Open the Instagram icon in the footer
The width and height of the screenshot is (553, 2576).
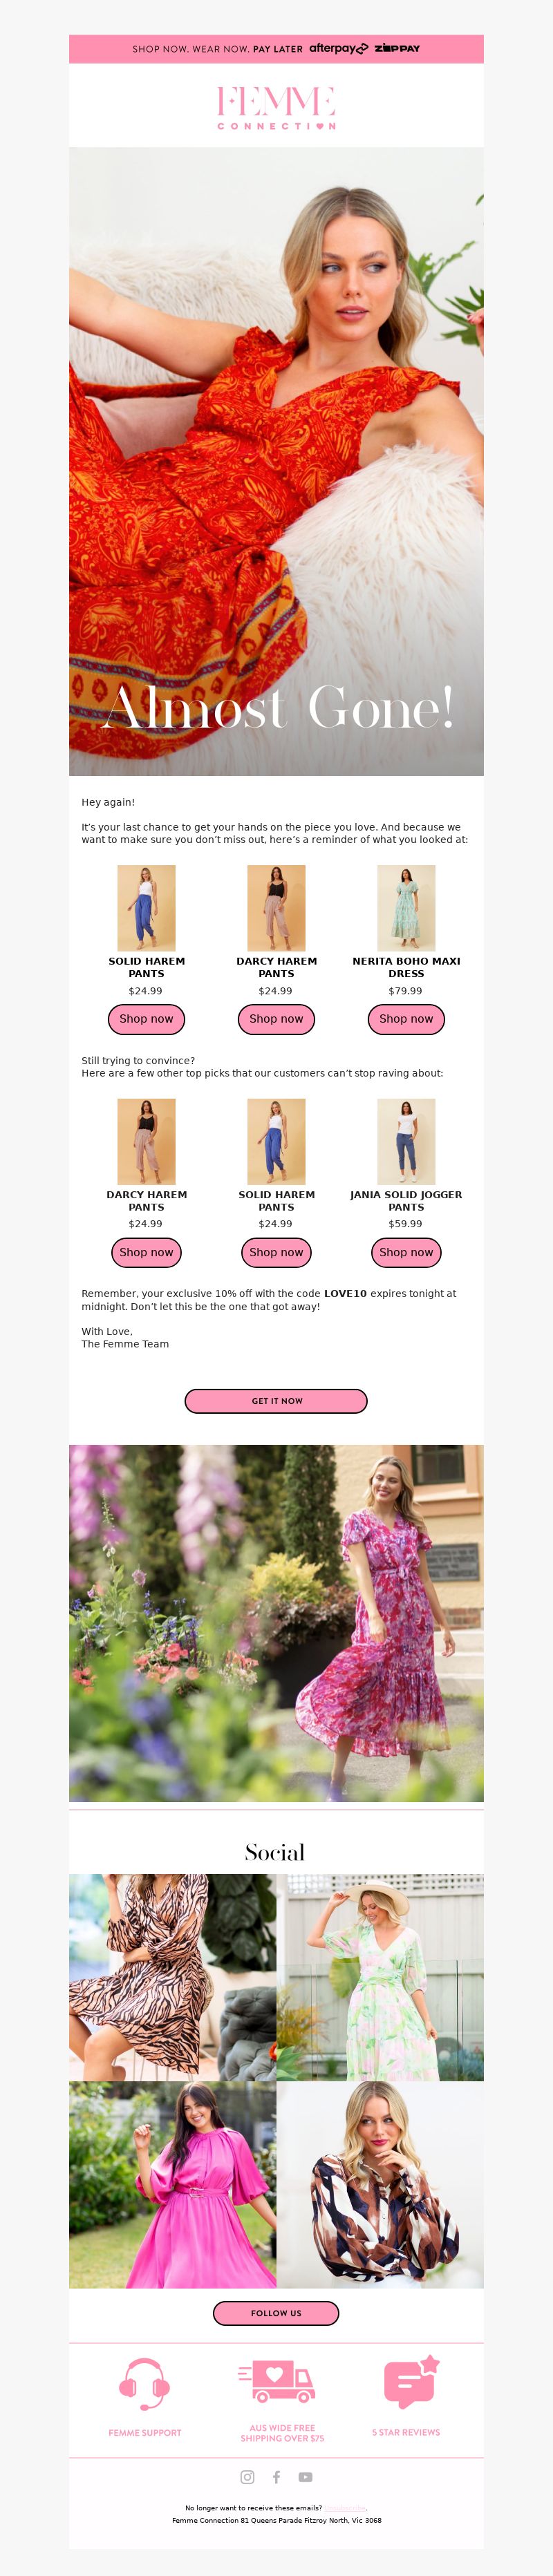point(247,2476)
